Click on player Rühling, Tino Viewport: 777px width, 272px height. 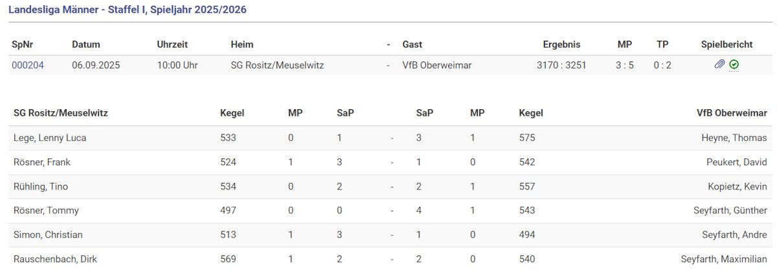click(41, 187)
